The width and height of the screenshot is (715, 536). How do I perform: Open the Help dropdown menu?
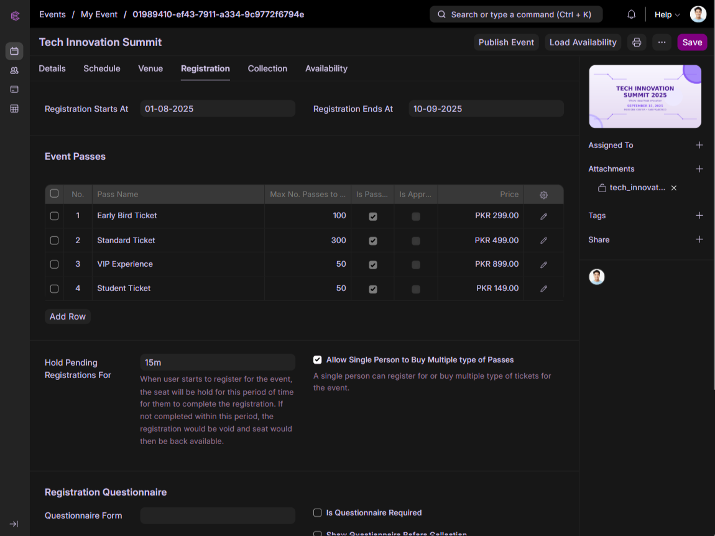pyautogui.click(x=667, y=14)
